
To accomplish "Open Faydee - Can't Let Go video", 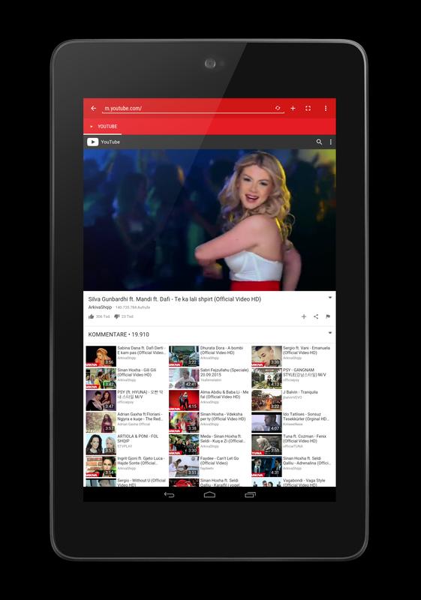I will point(220,460).
